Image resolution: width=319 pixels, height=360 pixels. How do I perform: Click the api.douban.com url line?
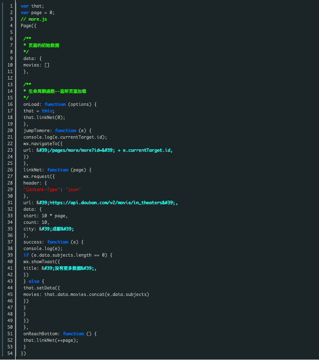pyautogui.click(x=100, y=203)
